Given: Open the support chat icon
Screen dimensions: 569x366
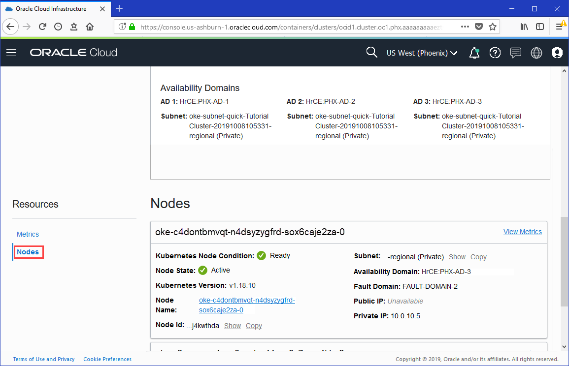Looking at the screenshot, I should [516, 53].
